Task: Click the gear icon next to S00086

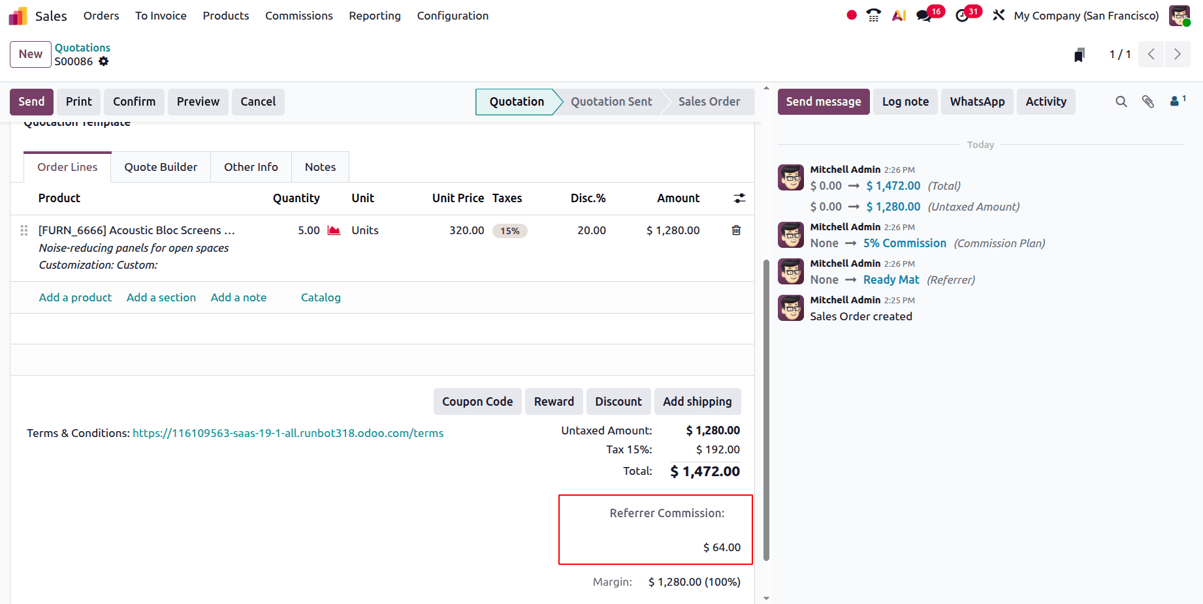Action: tap(103, 61)
